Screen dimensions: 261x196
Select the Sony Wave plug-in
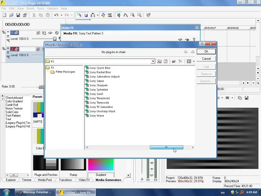tap(95, 116)
